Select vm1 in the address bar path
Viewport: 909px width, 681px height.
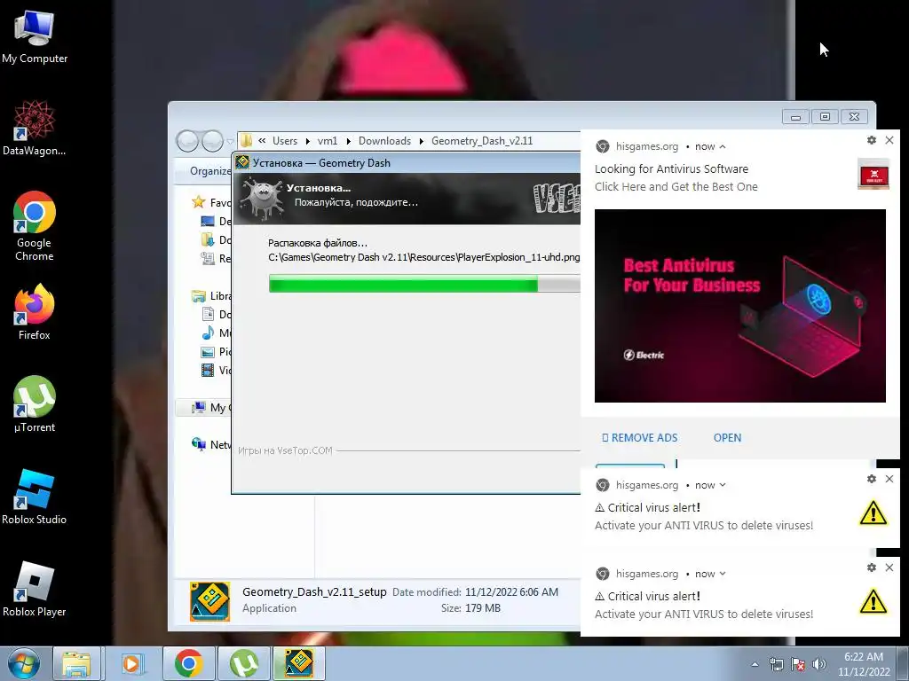point(327,141)
